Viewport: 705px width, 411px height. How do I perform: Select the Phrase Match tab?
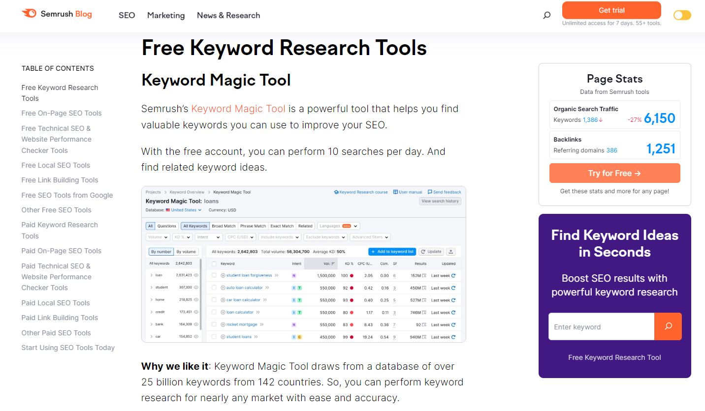tap(253, 226)
